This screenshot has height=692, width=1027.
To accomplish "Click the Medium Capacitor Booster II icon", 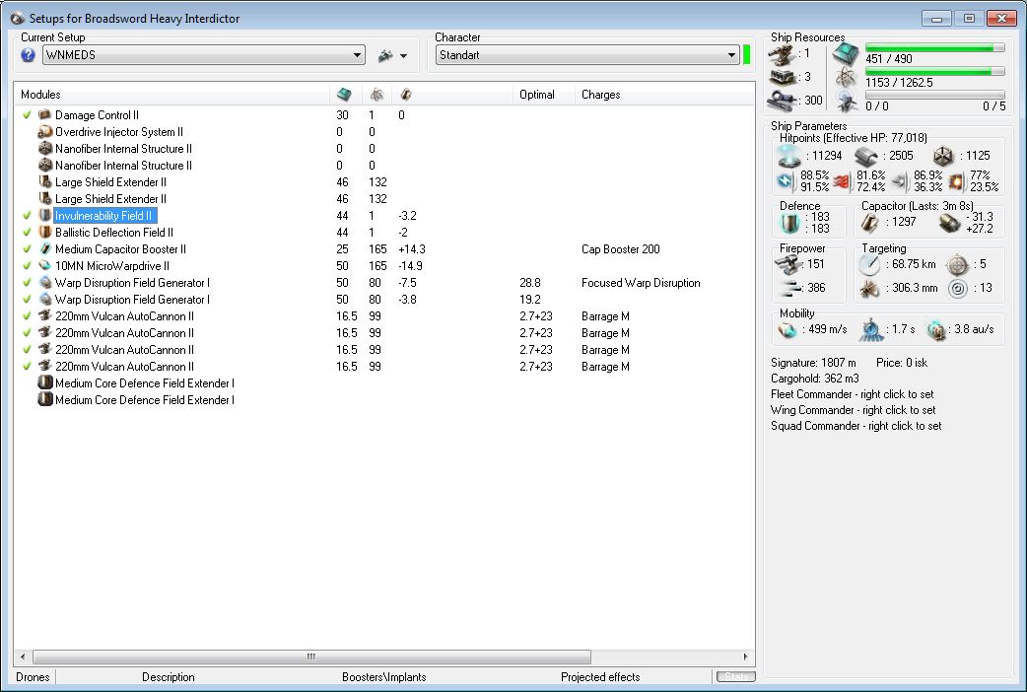I will click(x=44, y=249).
